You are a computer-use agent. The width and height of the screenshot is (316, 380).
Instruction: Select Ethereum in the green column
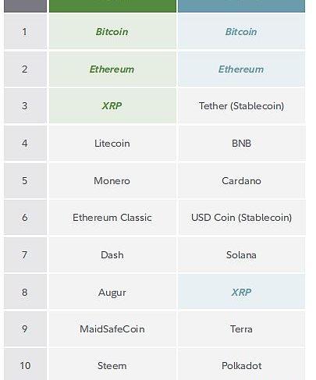click(x=112, y=69)
